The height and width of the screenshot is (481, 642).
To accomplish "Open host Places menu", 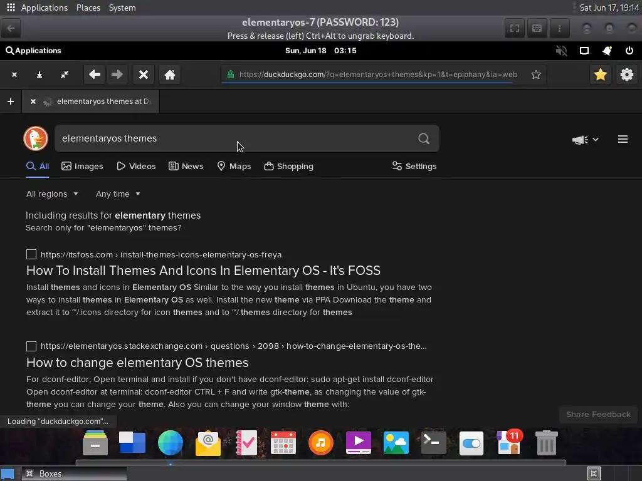I will coord(88,8).
